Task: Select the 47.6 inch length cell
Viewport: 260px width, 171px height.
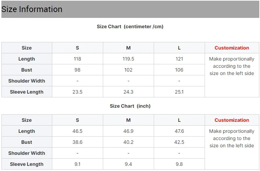Action: coord(179,131)
